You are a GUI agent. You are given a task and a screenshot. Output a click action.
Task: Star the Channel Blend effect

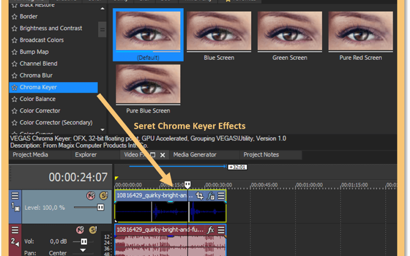click(14, 63)
